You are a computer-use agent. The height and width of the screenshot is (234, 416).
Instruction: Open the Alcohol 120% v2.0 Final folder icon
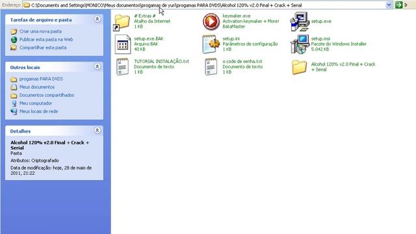299,67
